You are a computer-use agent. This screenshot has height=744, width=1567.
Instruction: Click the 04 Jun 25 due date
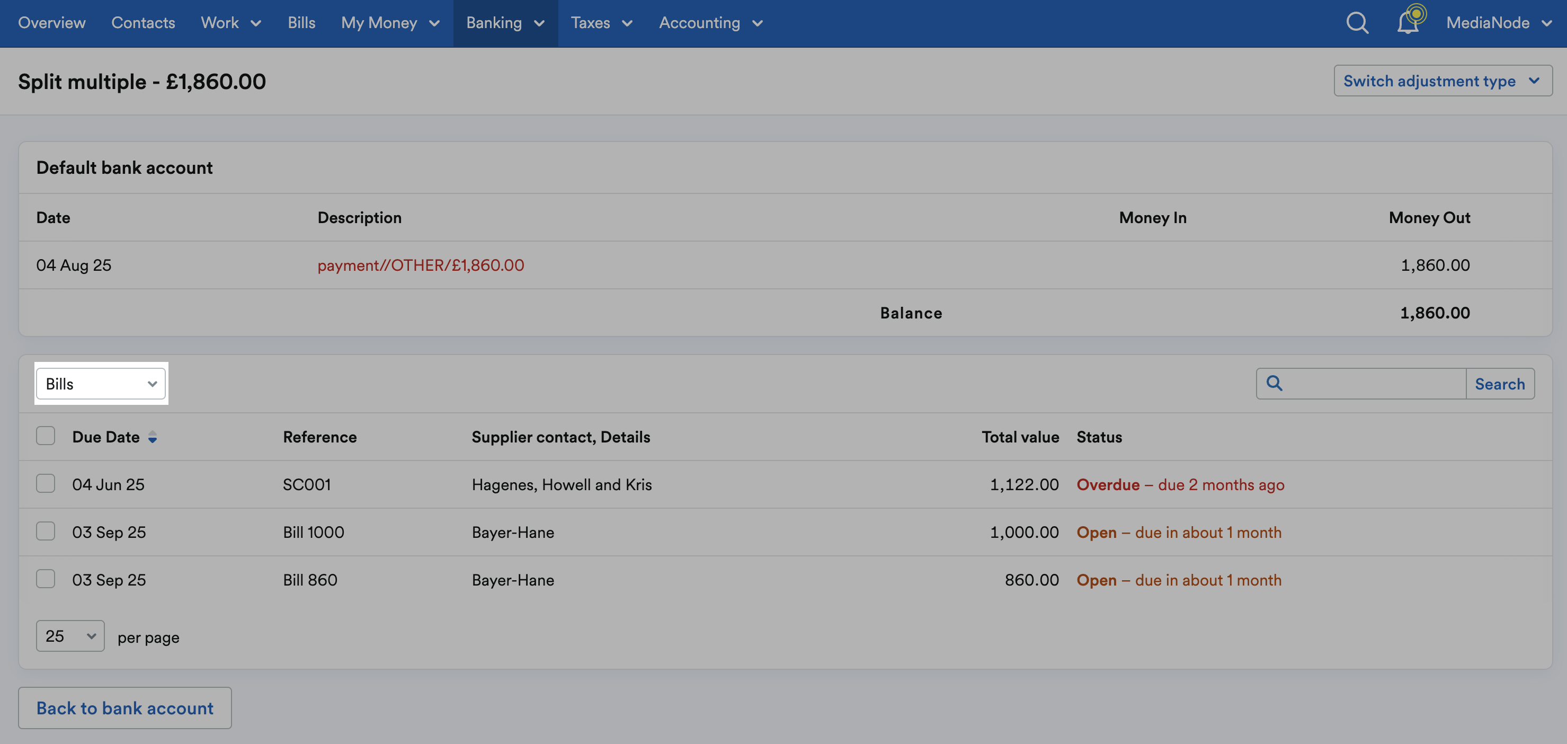pyautogui.click(x=108, y=484)
